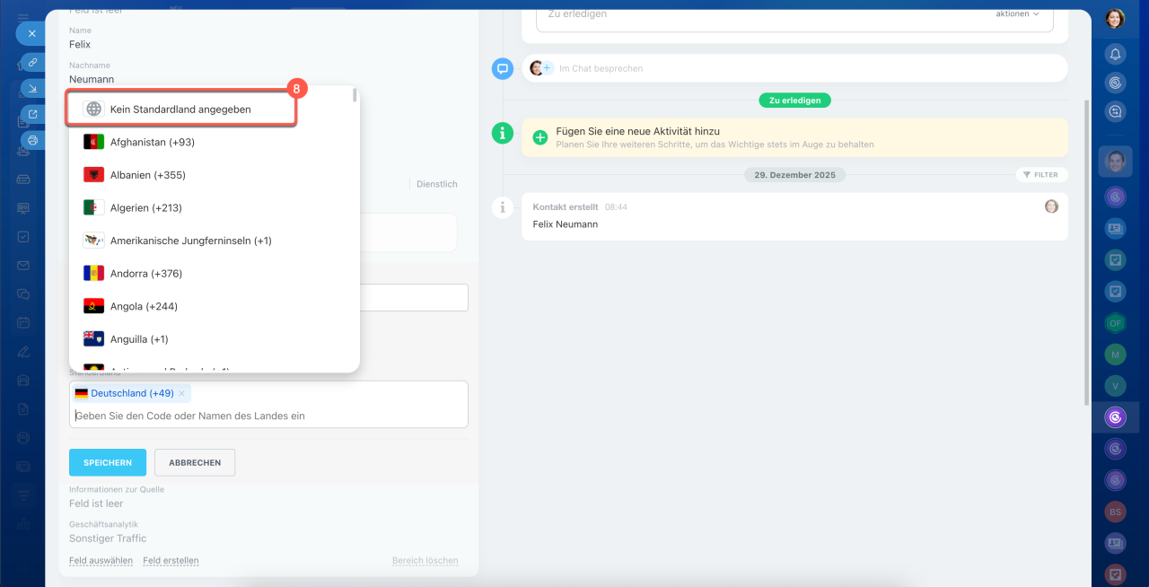The height and width of the screenshot is (587, 1149).
Task: Open notifications bell in right sidebar
Action: (1115, 55)
